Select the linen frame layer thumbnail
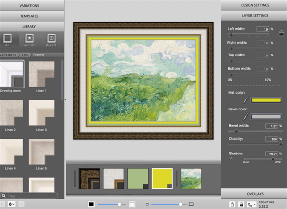The width and height of the screenshot is (287, 209). point(114,179)
